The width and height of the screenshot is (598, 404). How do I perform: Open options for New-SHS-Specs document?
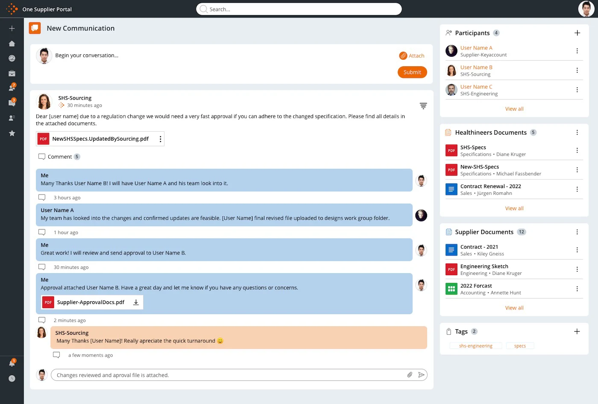577,170
